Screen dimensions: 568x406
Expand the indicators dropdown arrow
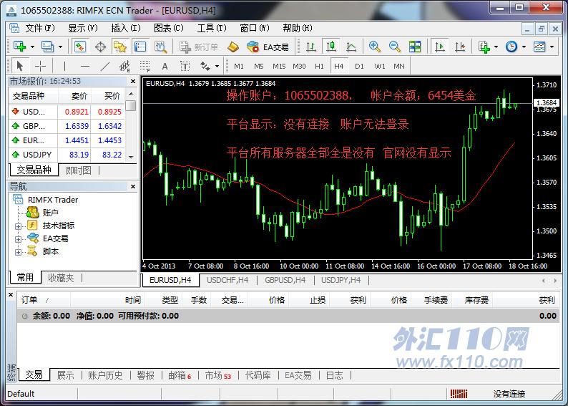[496, 47]
